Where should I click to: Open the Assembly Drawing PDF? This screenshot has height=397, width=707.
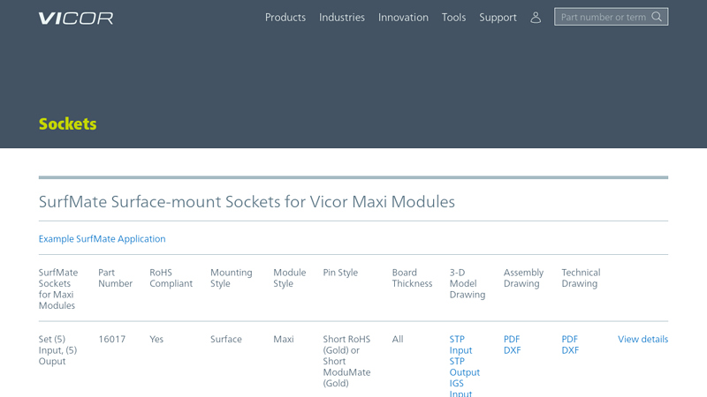512,340
